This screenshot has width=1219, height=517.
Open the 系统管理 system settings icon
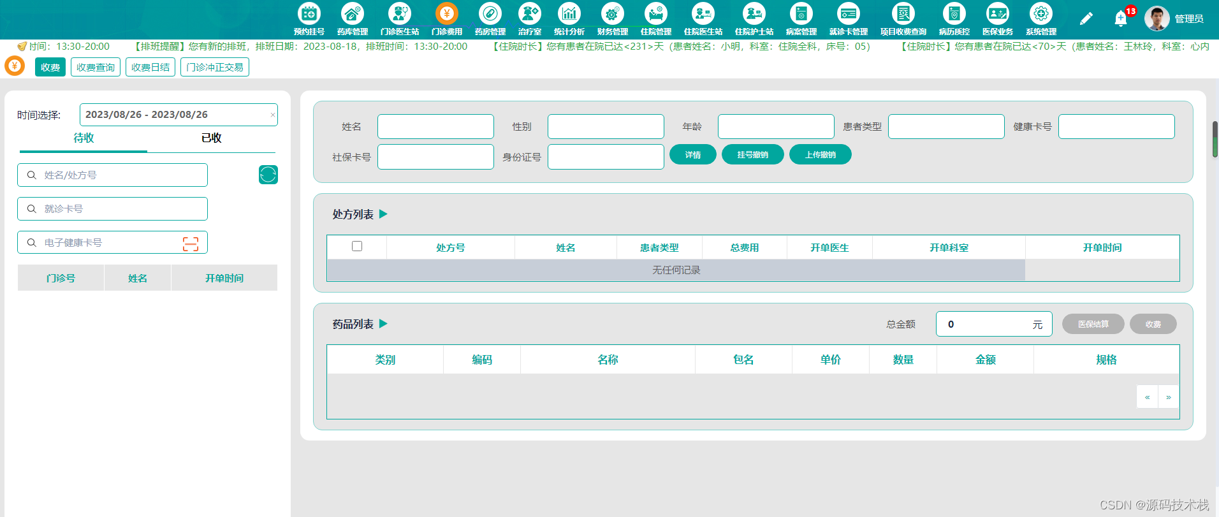(1041, 14)
